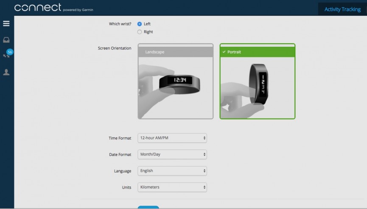Image resolution: width=367 pixels, height=209 pixels.
Task: Select the Right wrist radio button
Action: pyautogui.click(x=140, y=32)
